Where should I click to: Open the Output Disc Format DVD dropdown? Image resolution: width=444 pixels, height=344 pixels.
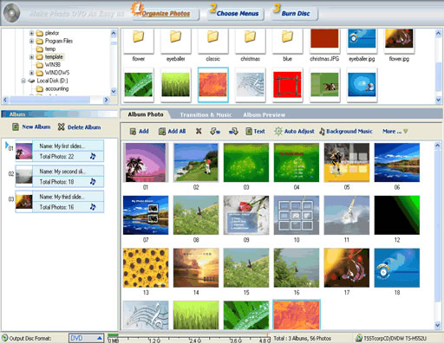point(100,338)
